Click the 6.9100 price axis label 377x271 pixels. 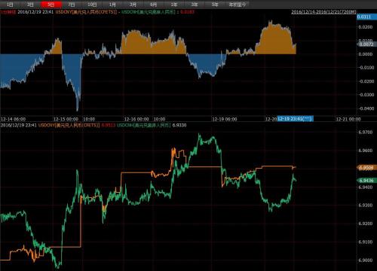coord(366,242)
